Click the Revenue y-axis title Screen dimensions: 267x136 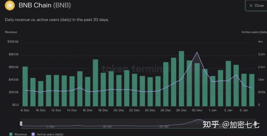point(11,32)
